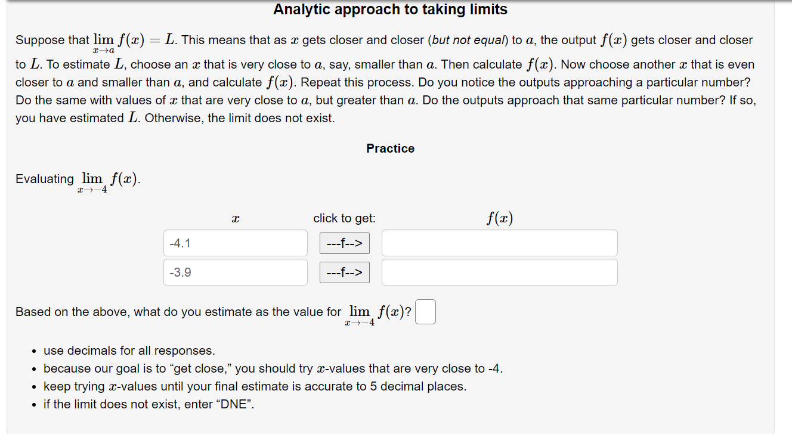
Task: Focus the empty result field for -3.9
Action: 499,272
